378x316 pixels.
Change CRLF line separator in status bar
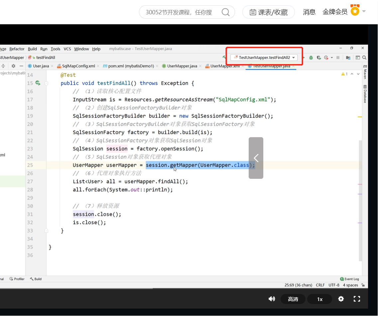click(x=320, y=285)
